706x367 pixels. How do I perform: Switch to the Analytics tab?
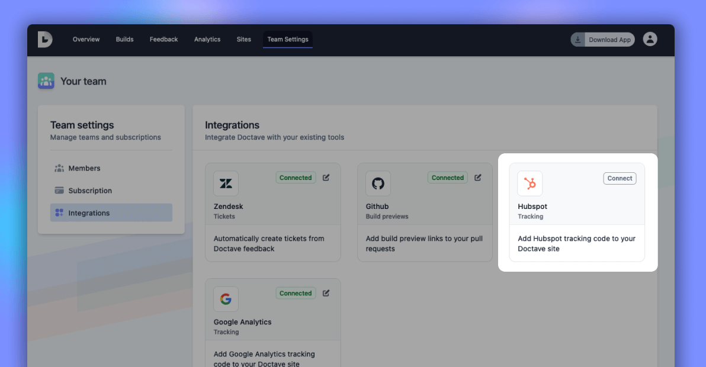207,39
